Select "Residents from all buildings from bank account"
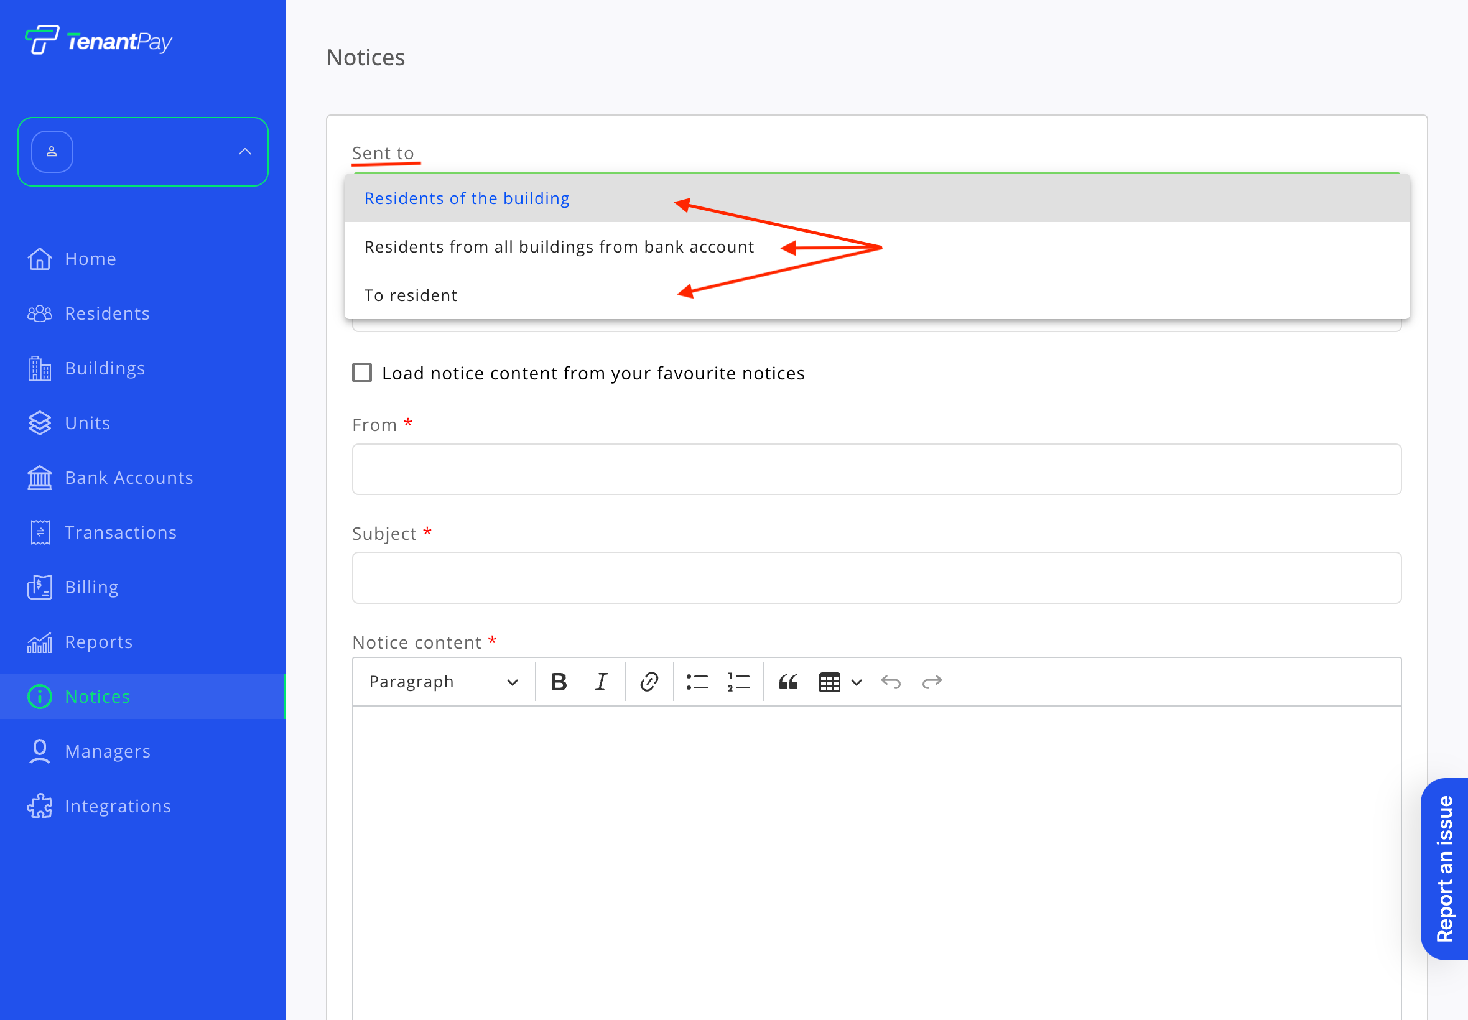 (x=559, y=247)
